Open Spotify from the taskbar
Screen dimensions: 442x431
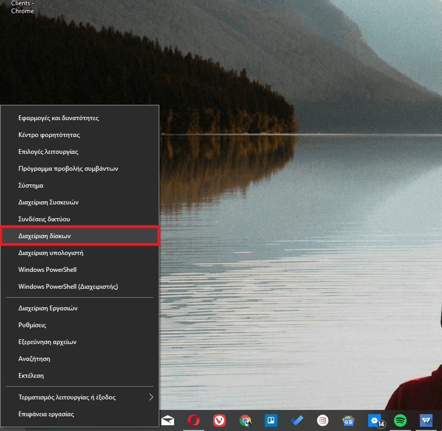click(400, 420)
